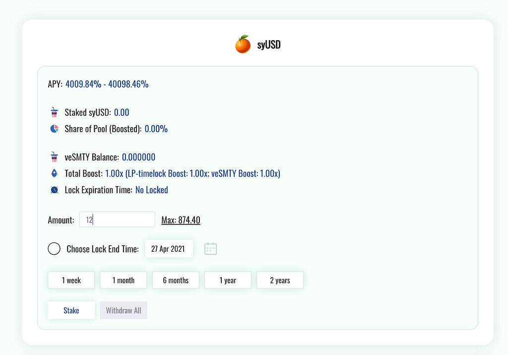Choose the 1 year lock option

(228, 280)
